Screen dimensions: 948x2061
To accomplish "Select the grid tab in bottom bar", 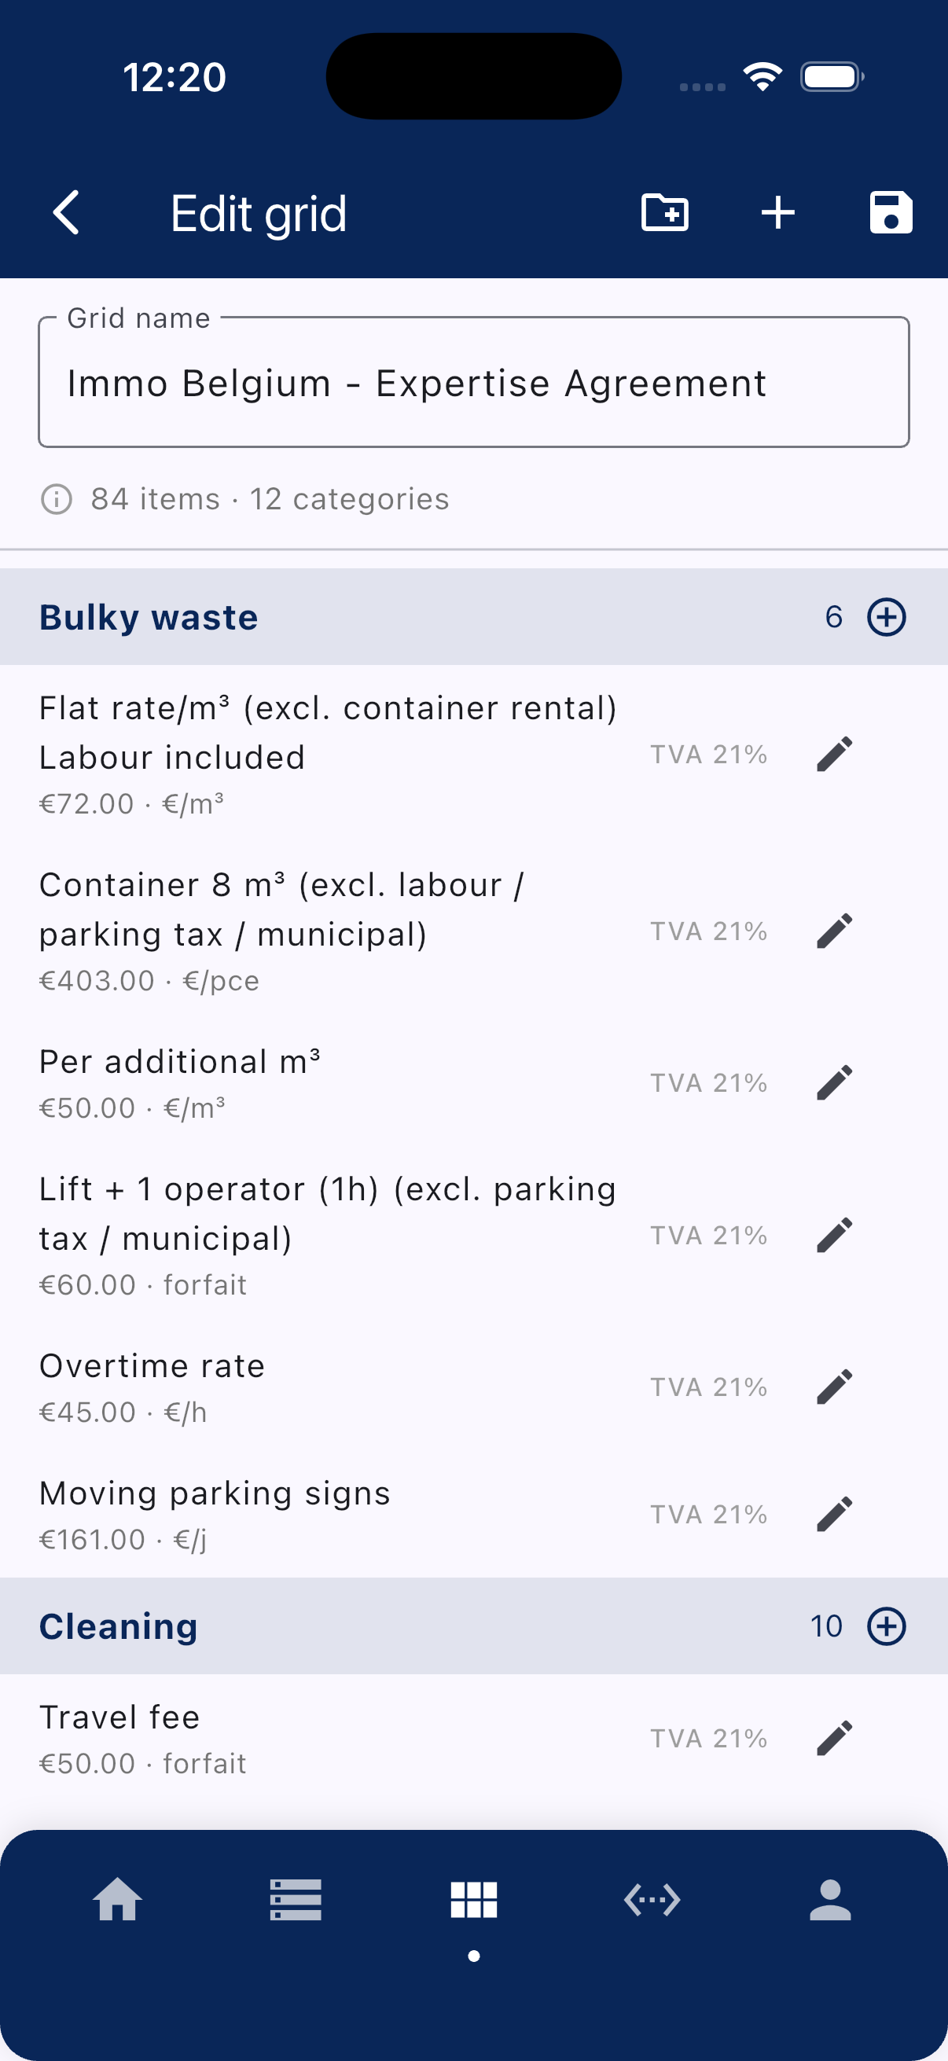I will 473,1899.
